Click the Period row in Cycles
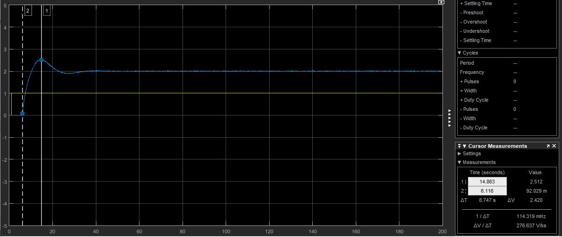The image size is (562, 237). pyautogui.click(x=507, y=63)
